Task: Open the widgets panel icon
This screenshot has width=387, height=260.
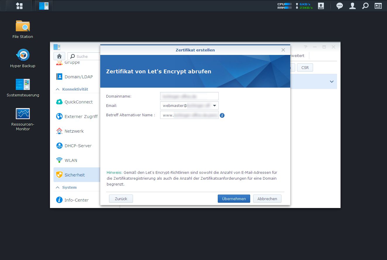Action: pos(378,6)
